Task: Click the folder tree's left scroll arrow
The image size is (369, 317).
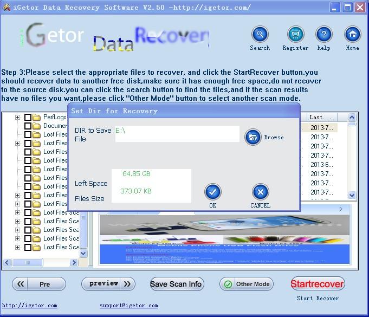Action: click(7, 262)
